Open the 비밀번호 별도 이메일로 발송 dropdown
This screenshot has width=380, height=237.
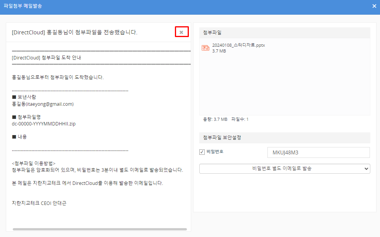284,169
